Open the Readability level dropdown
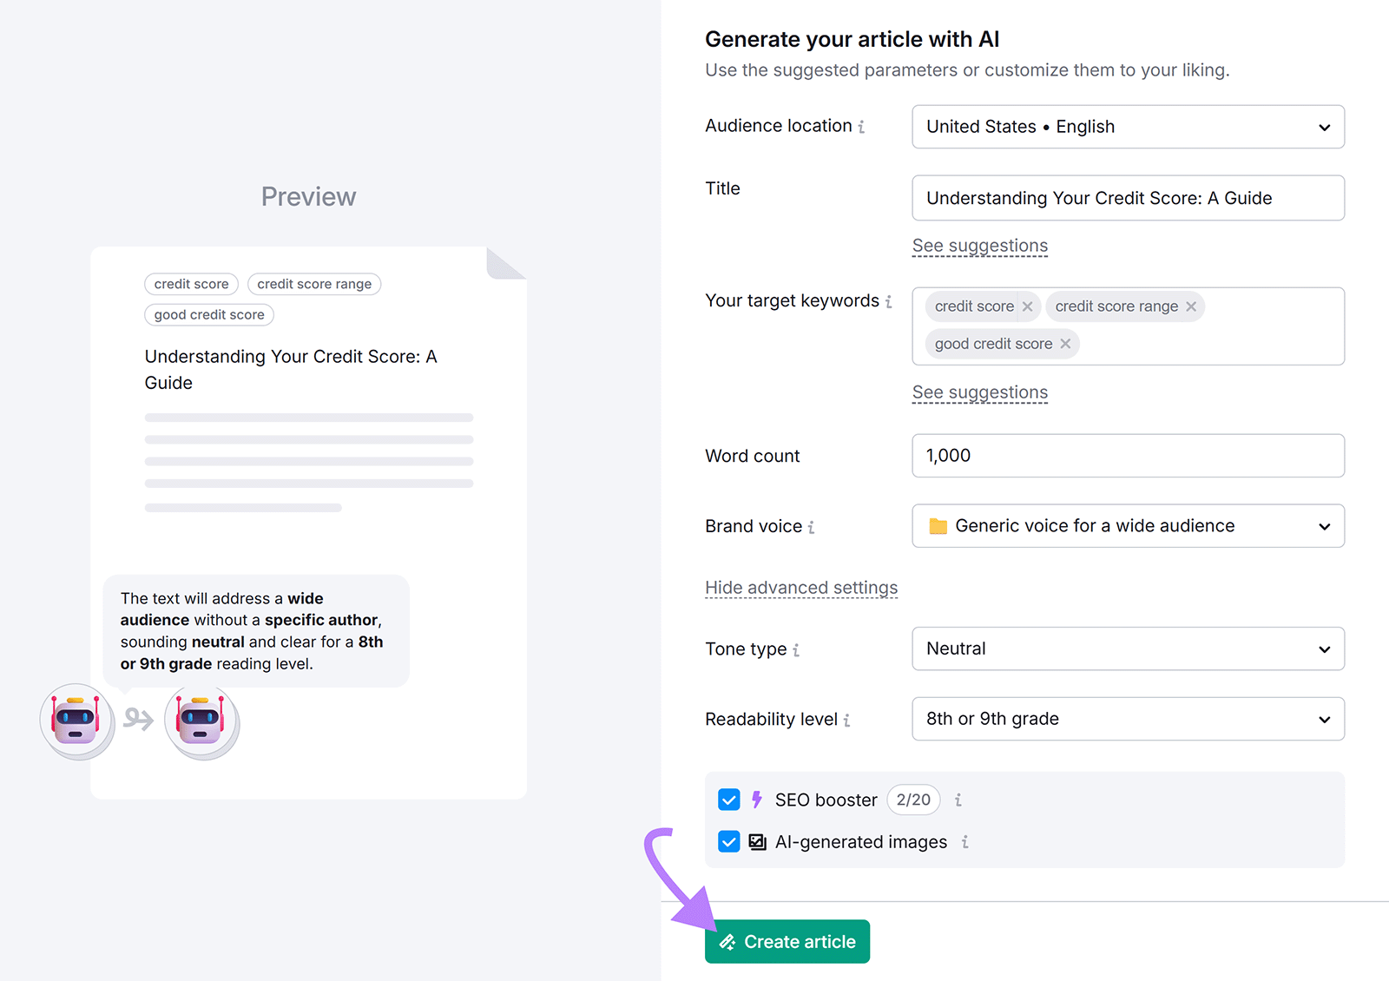 [x=1127, y=719]
